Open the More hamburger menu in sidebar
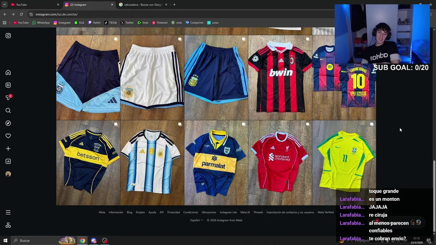Viewport: 436px width, 245px height. point(8,212)
